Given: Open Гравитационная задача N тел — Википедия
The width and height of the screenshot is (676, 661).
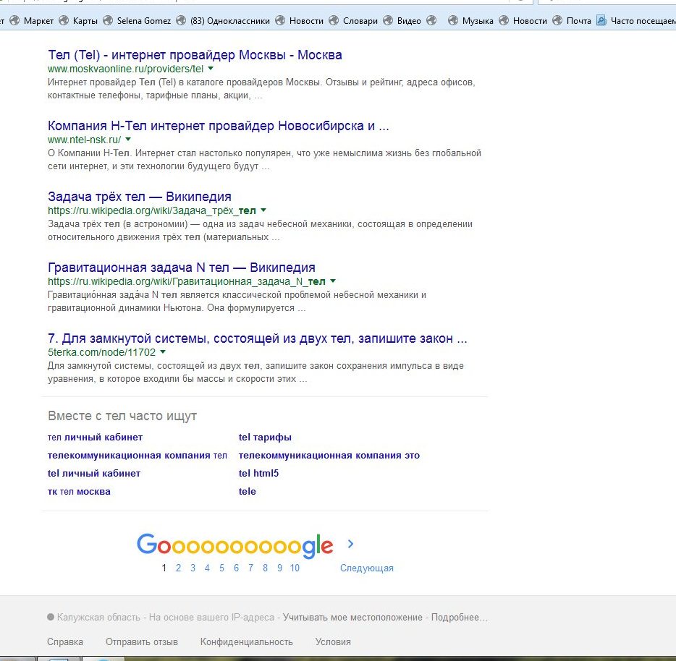Looking at the screenshot, I should click(x=182, y=267).
